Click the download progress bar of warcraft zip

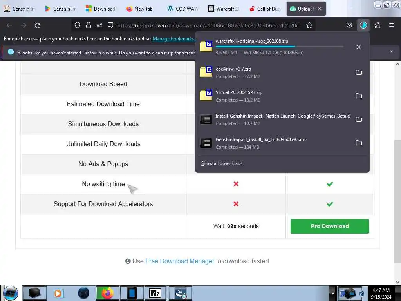pos(280,47)
